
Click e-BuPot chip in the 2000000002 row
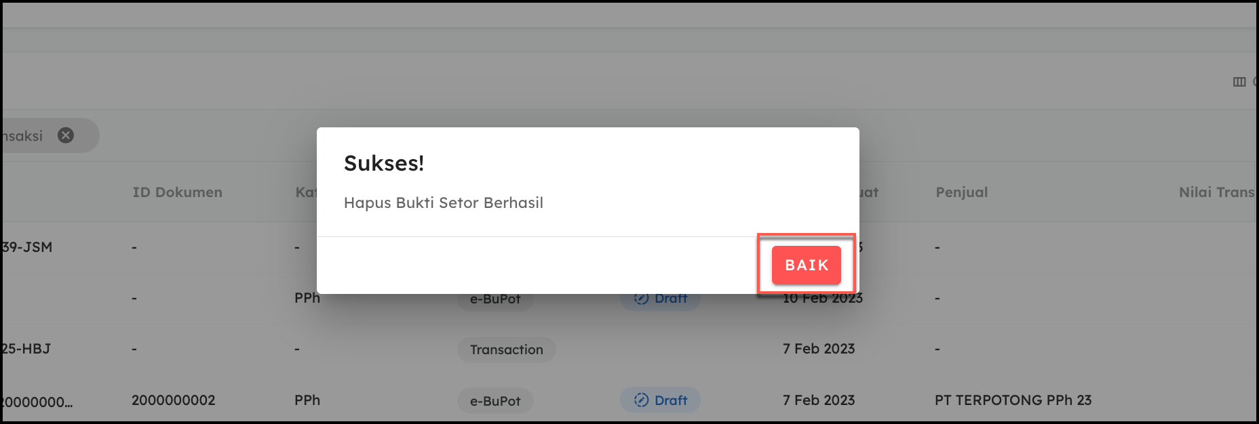(495, 401)
